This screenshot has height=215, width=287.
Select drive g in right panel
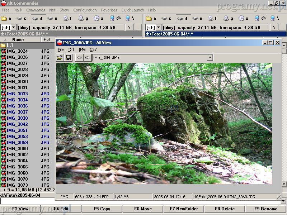(228, 18)
